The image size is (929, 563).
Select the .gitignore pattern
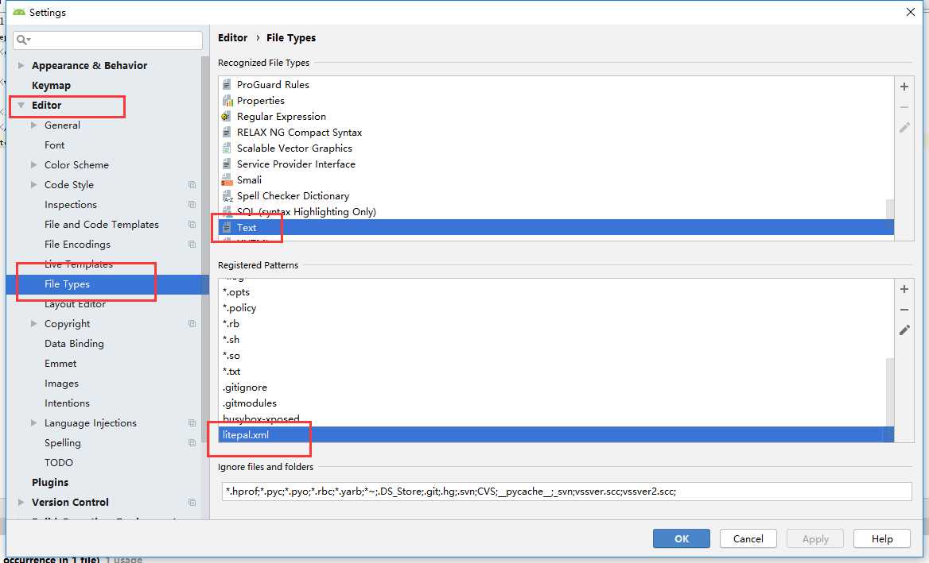click(556, 388)
